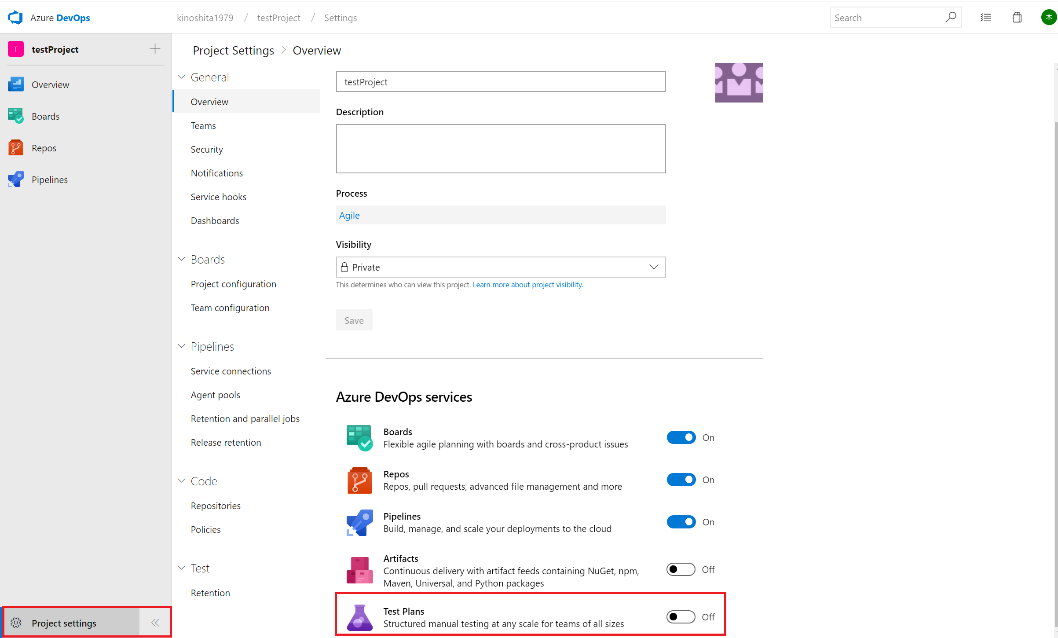
Task: Open the Pipelines hub icon in sidebar
Action: pos(16,180)
